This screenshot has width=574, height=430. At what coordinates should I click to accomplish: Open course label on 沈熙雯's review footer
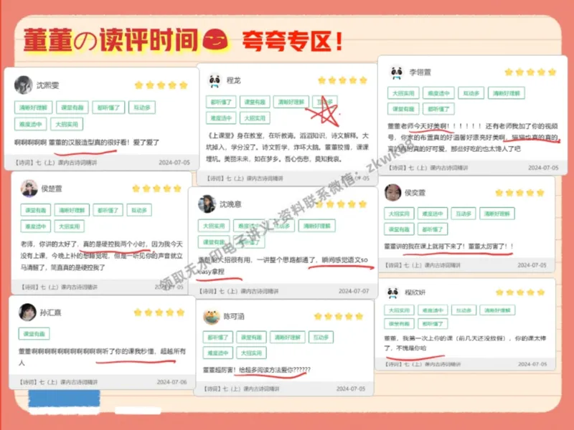(x=56, y=163)
